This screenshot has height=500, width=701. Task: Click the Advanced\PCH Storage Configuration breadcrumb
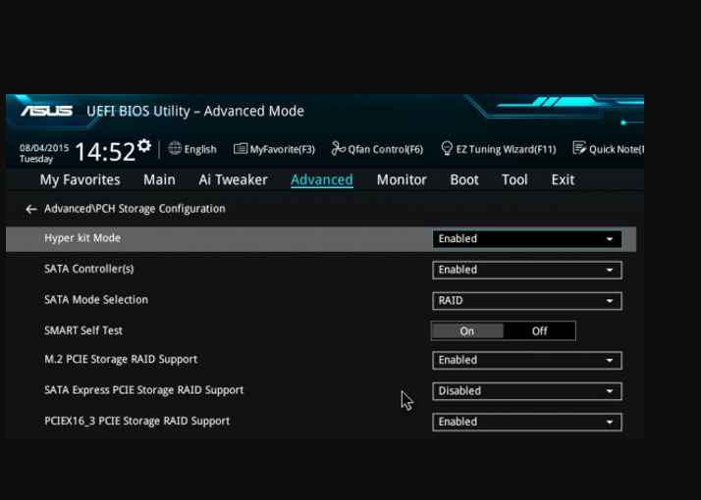click(135, 209)
